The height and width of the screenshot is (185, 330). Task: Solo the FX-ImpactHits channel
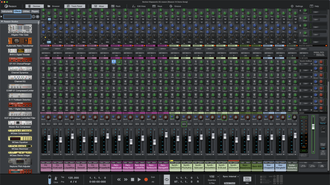coord(48,124)
